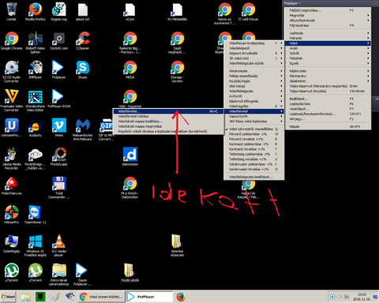Expand the Ablakméret submenu
Viewport: 379px width, 303px height.
[328, 81]
